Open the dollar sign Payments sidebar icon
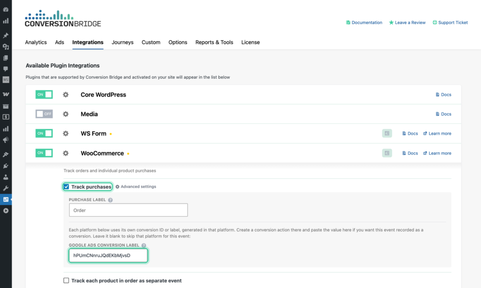This screenshot has width=481, height=288. pyautogui.click(x=6, y=117)
